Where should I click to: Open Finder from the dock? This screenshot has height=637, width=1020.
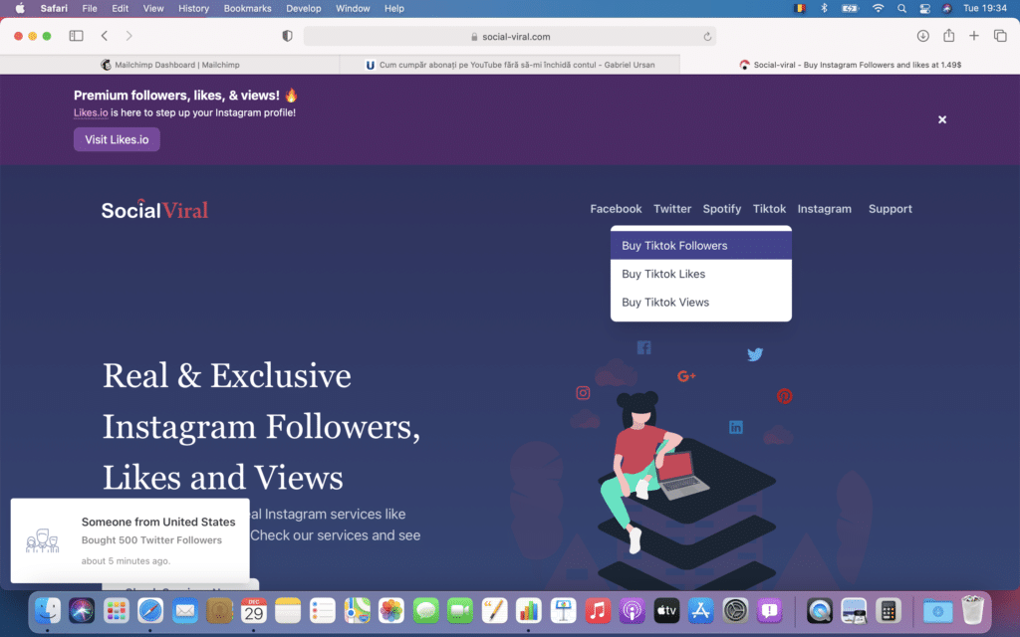pyautogui.click(x=48, y=611)
